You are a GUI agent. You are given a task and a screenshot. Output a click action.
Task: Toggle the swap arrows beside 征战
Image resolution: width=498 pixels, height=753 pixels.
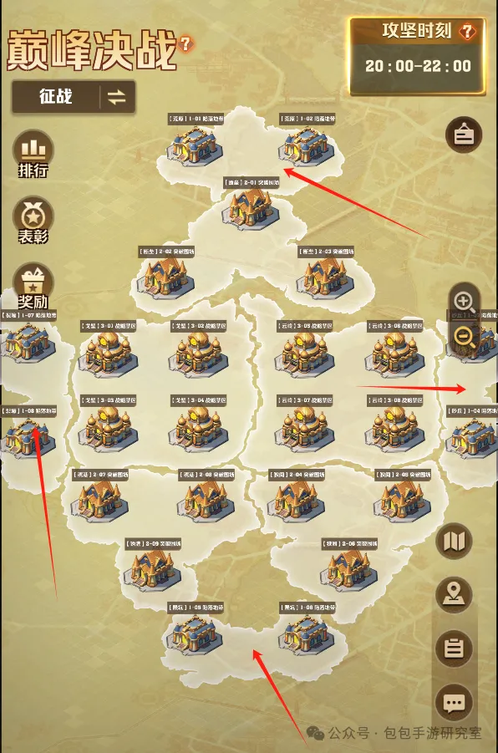[117, 98]
